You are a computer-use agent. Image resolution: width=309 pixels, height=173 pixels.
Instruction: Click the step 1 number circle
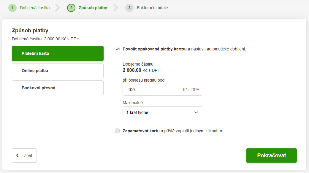click(12, 8)
